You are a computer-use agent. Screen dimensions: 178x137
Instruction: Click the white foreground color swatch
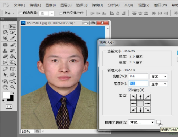pyautogui.click(x=7, y=95)
